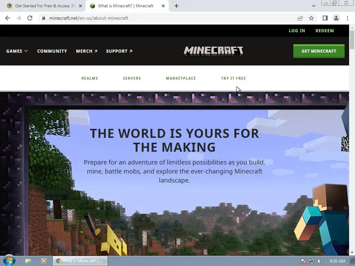Open the Windows Start button
This screenshot has height=266, width=355.
[9, 260]
